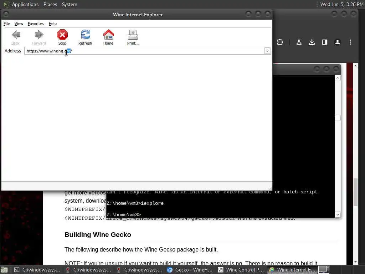Viewport: 365px width, 274px height.
Task: Click the show desktop icon in taskbar
Action: pos(4,270)
